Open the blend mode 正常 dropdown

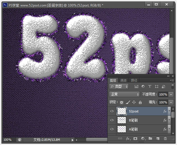pyautogui.click(x=124, y=94)
